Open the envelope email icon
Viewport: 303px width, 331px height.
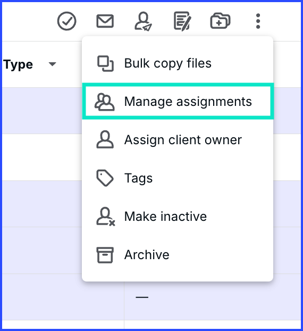click(105, 21)
